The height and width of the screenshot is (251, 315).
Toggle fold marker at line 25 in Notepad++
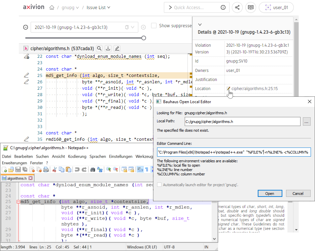18,202
